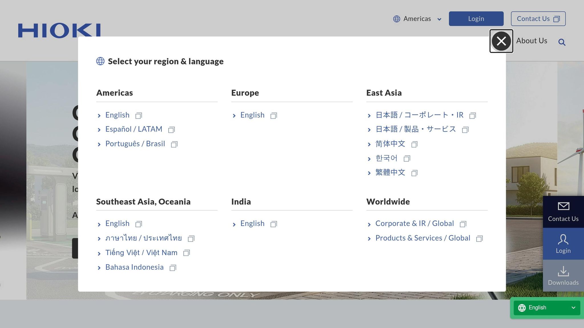Viewport: 584px width, 328px height.
Task: Click new-window icon beside 日本語 / コーポレート・IR
Action: [473, 116]
